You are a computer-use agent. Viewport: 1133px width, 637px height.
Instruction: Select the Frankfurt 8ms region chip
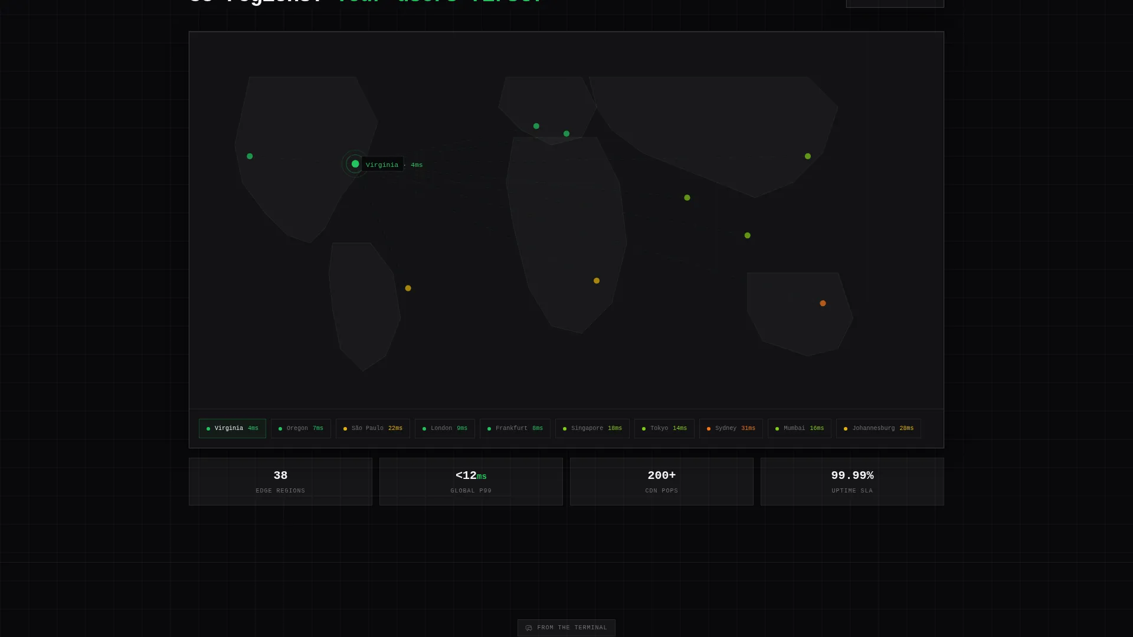coord(515,428)
